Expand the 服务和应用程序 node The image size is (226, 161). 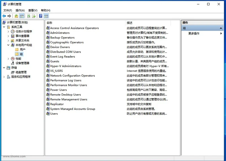pyautogui.click(x=4, y=77)
